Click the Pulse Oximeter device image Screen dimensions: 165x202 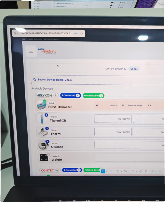click(x=41, y=105)
